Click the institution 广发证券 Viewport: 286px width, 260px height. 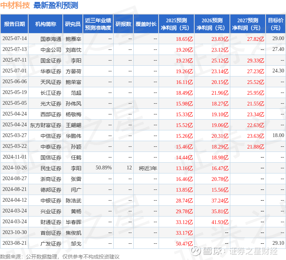tap(51, 243)
